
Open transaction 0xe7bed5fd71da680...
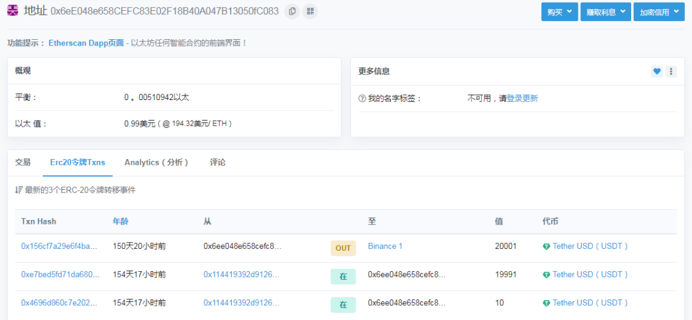(x=60, y=274)
